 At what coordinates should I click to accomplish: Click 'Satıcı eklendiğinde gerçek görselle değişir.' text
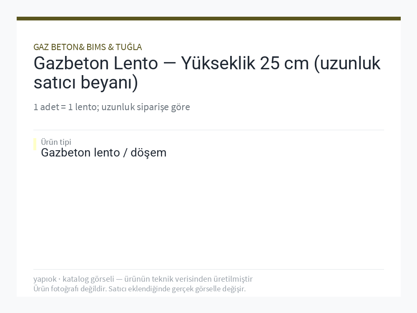tap(177, 289)
